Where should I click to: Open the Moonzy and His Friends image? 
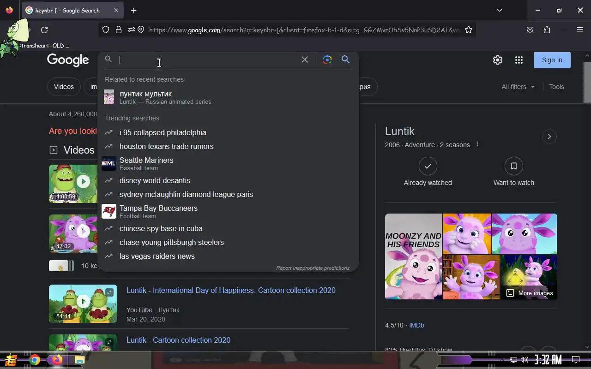413,256
